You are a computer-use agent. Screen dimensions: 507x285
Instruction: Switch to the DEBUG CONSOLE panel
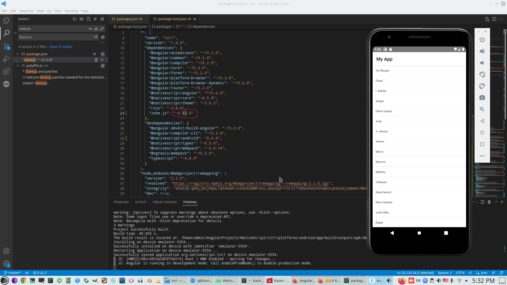tap(165, 202)
